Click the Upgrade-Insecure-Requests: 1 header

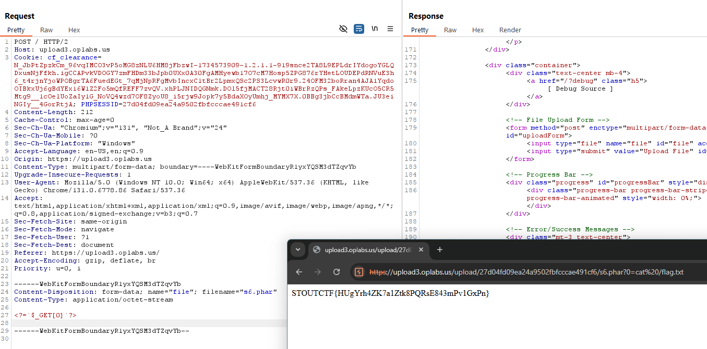click(x=73, y=174)
